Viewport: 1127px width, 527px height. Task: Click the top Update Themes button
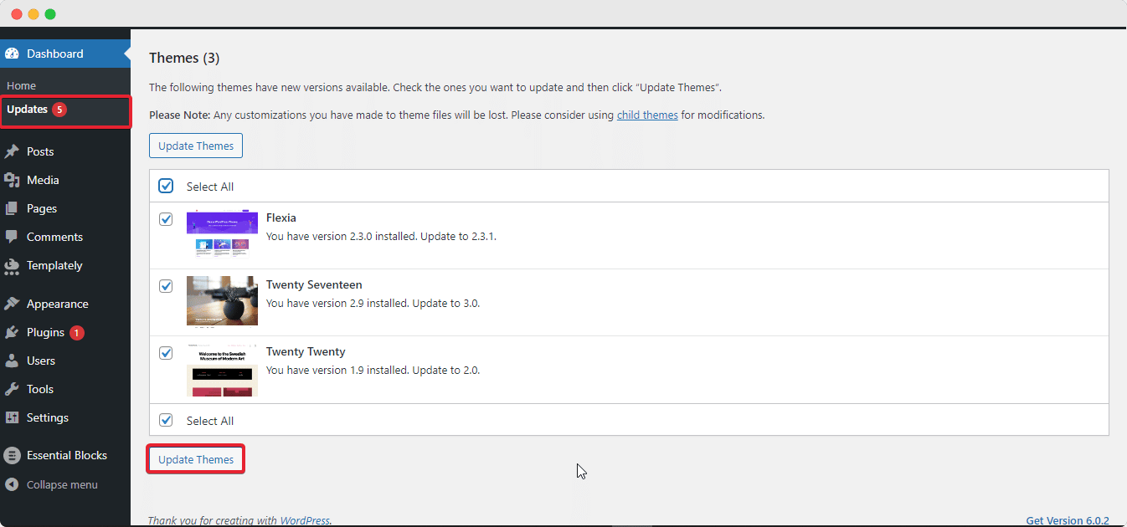pyautogui.click(x=196, y=146)
